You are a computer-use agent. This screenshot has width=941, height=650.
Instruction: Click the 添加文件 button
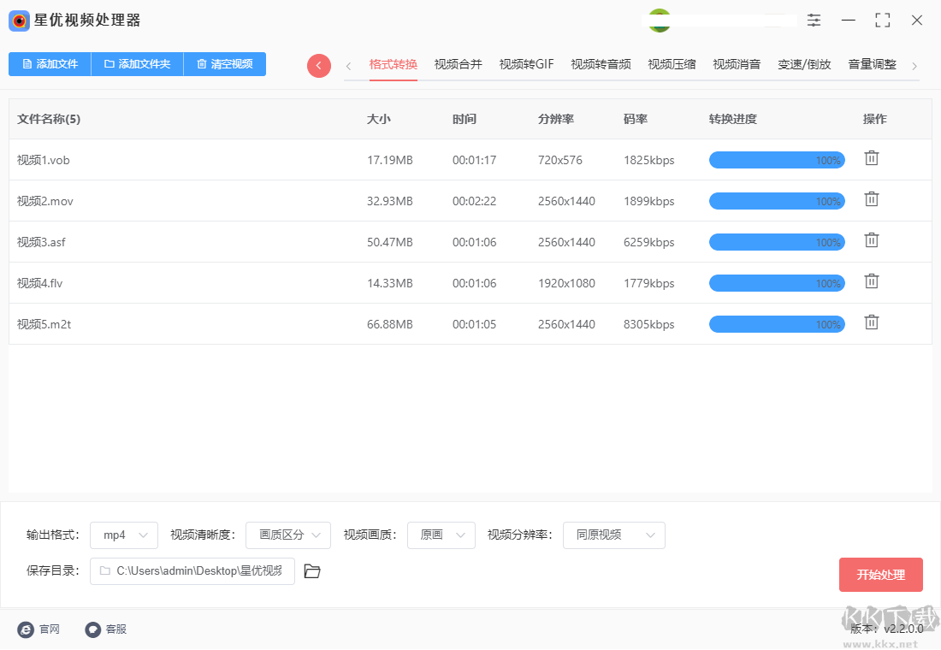pyautogui.click(x=50, y=64)
